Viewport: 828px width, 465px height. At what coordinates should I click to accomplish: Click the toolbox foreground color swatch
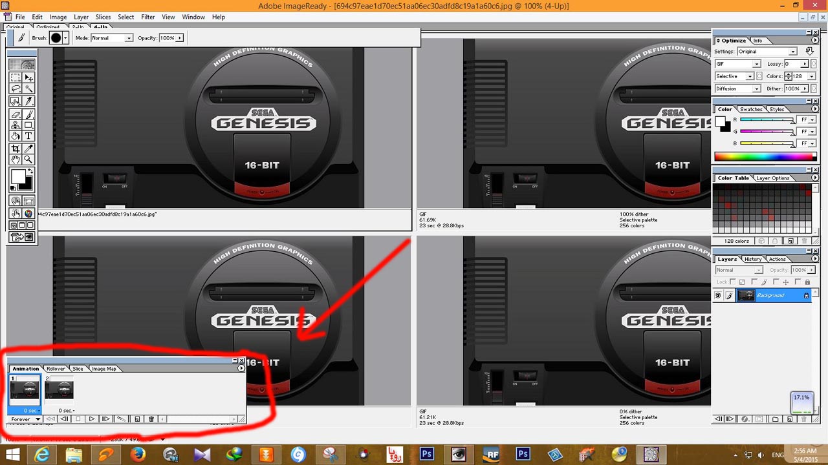[17, 177]
